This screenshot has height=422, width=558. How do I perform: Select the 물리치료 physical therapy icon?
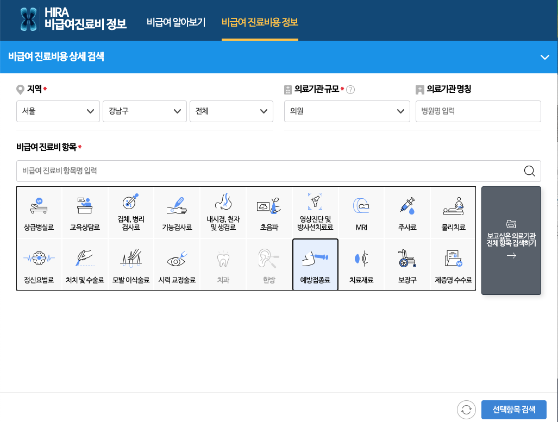[453, 212]
